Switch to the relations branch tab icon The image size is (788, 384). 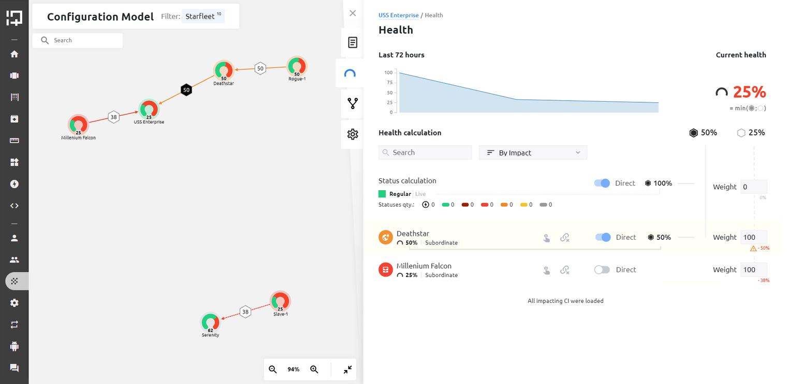point(353,103)
